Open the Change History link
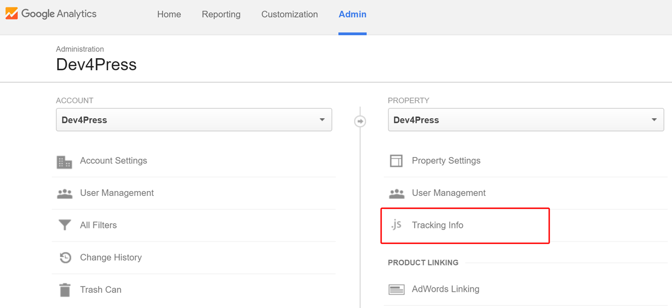 click(111, 257)
